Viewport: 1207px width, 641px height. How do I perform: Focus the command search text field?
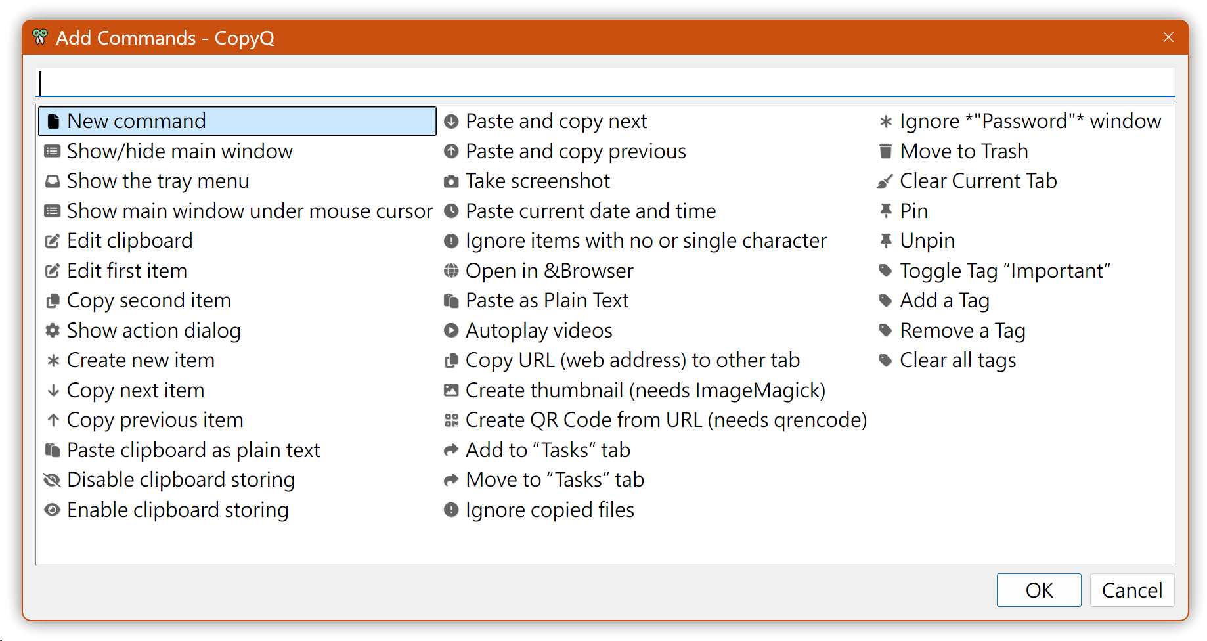click(604, 83)
